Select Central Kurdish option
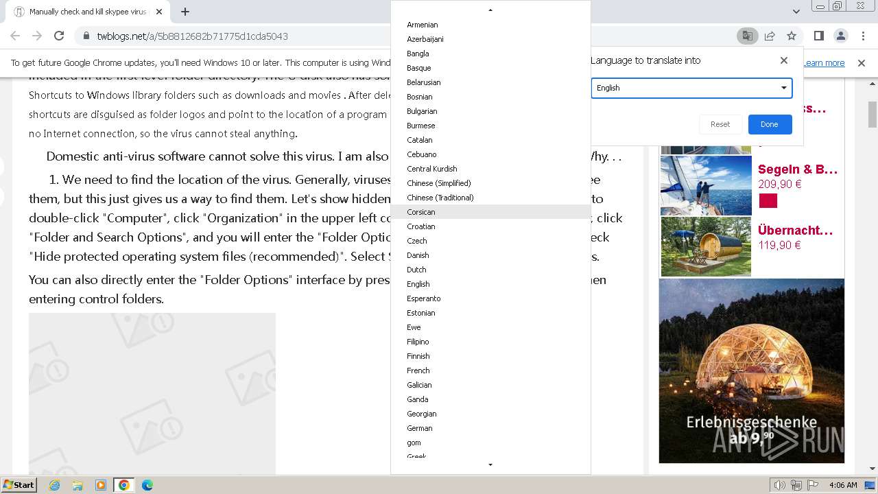 (490, 169)
